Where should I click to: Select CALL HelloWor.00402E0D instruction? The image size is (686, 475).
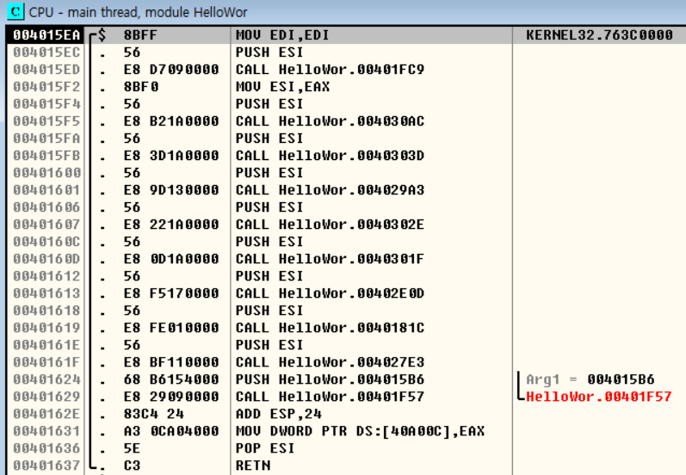point(330,293)
